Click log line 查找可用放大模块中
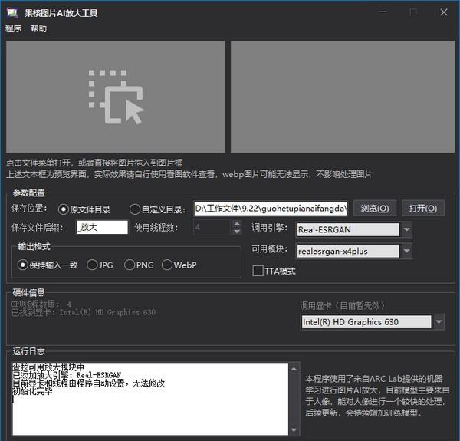This screenshot has height=441, width=460. pyautogui.click(x=48, y=367)
